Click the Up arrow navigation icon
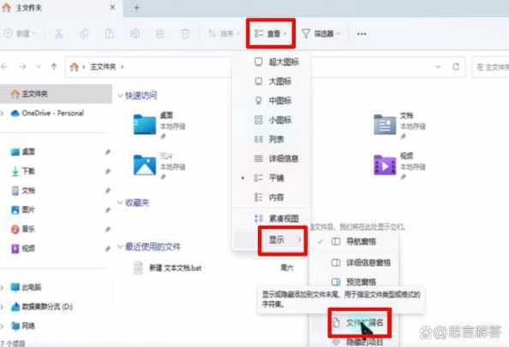 (54, 67)
